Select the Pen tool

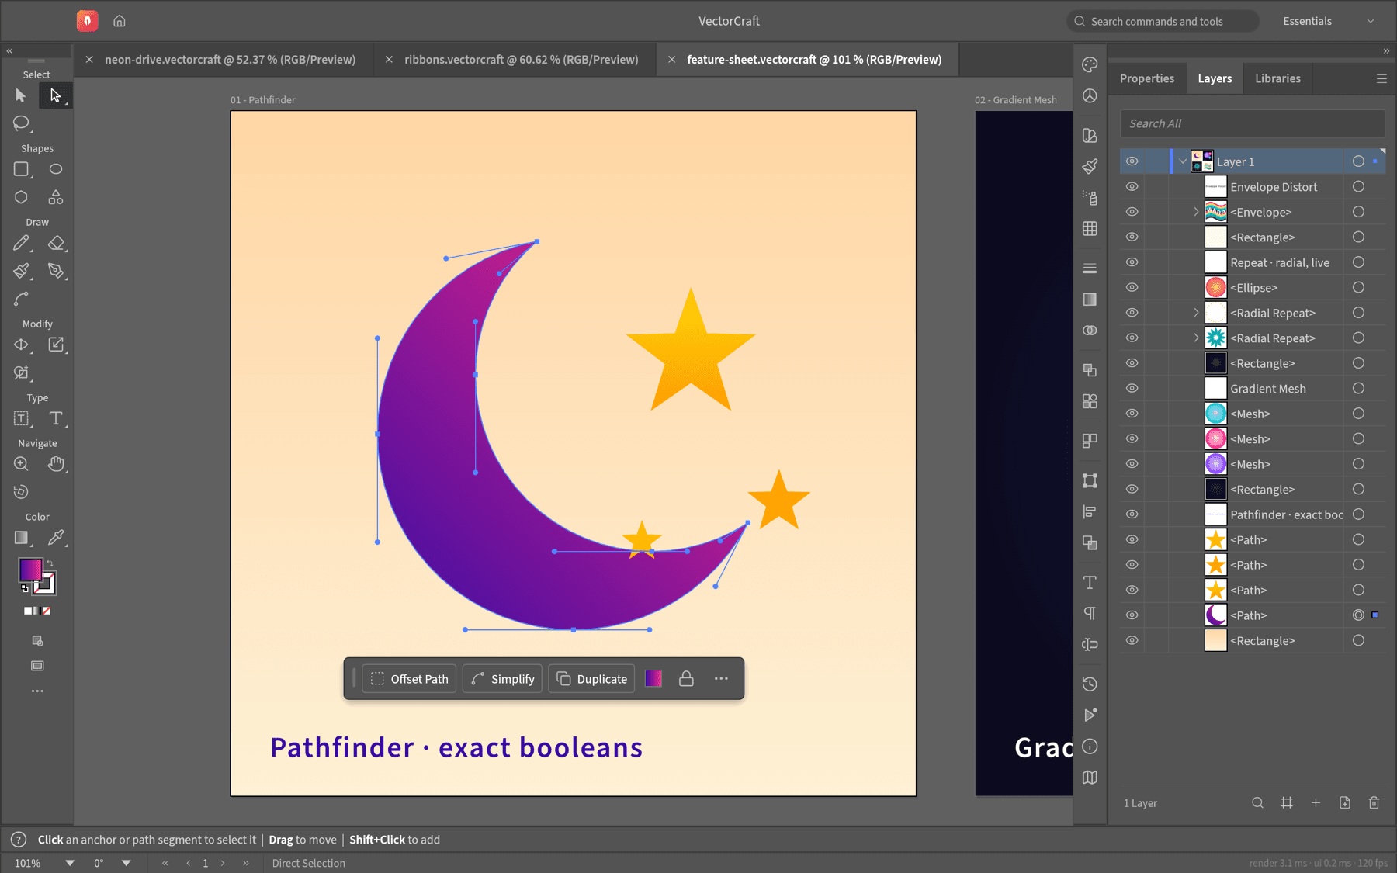(56, 270)
